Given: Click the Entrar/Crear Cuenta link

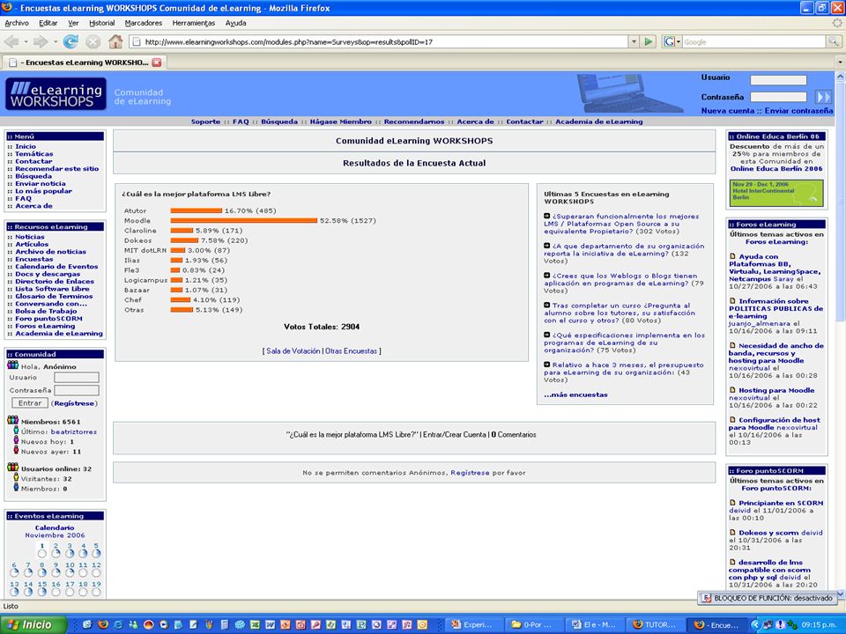Looking at the screenshot, I should pos(455,434).
